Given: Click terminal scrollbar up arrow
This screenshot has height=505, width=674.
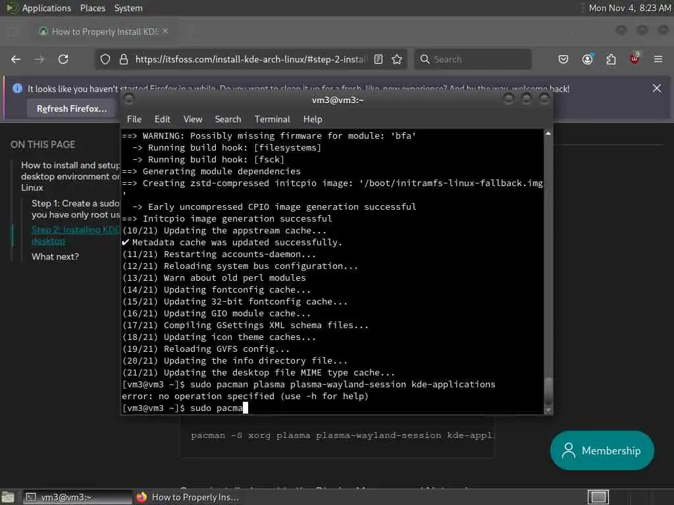Looking at the screenshot, I should (x=548, y=133).
